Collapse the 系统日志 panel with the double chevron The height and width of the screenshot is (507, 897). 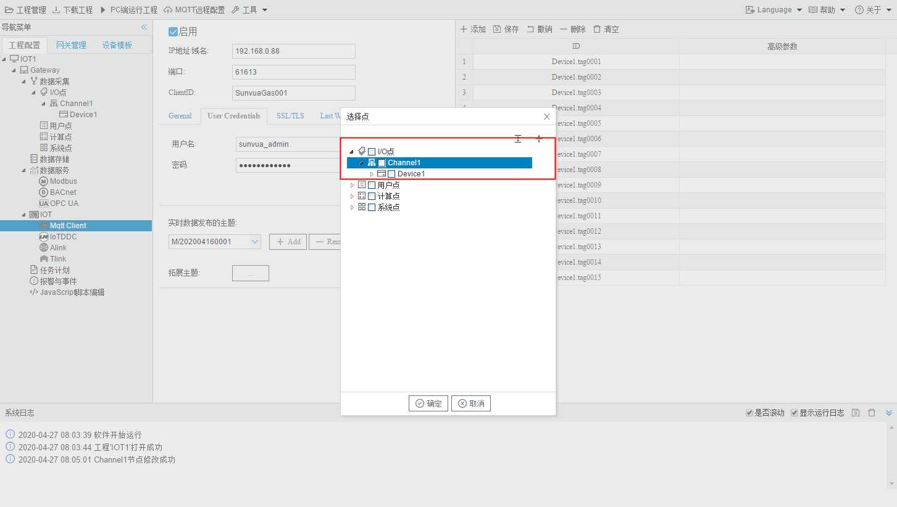(889, 413)
